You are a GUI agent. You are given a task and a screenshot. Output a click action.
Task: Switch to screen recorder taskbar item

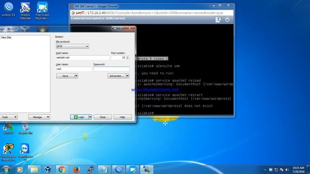(133, 170)
